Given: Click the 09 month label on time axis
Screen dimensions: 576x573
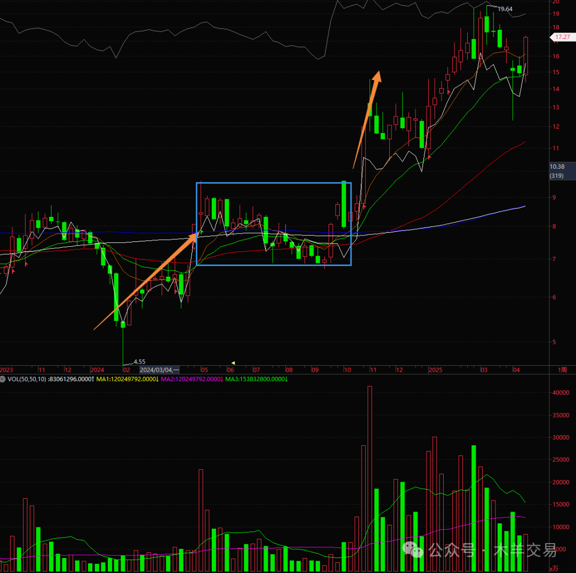Looking at the screenshot, I should click(315, 370).
